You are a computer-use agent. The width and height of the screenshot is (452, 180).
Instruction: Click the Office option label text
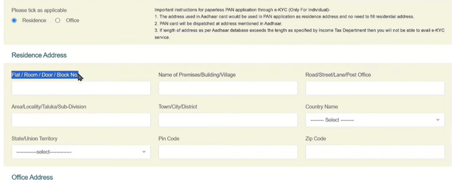[72, 20]
